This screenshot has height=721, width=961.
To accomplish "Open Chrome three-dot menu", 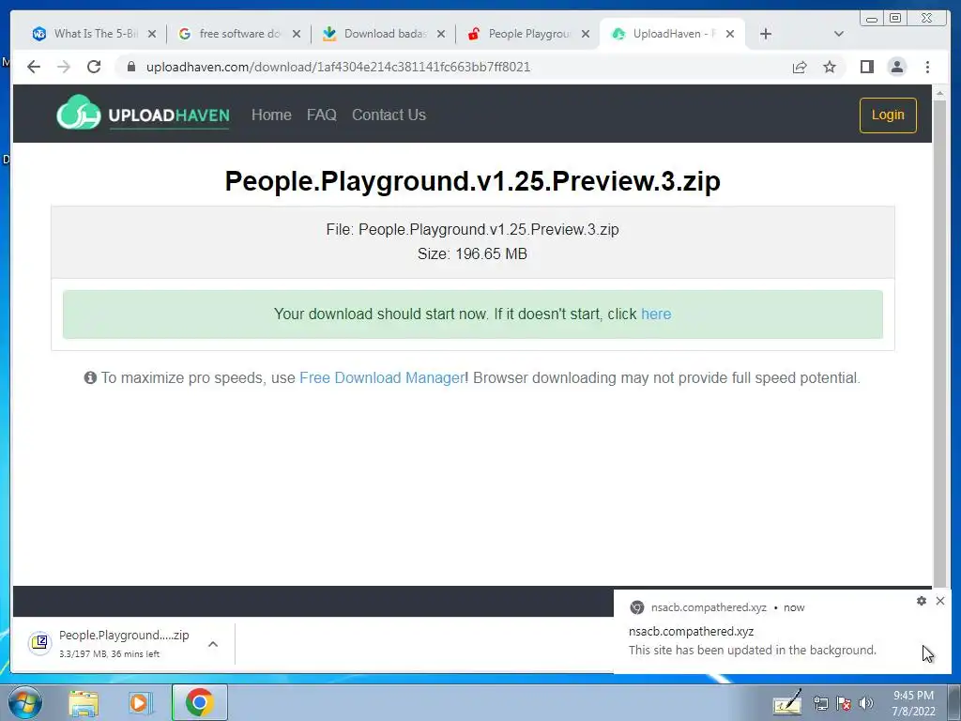I will click(927, 67).
